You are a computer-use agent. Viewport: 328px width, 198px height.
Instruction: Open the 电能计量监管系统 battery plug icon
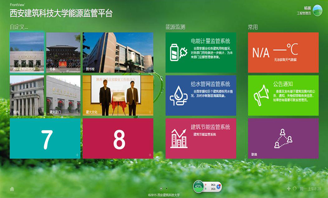[179, 52]
